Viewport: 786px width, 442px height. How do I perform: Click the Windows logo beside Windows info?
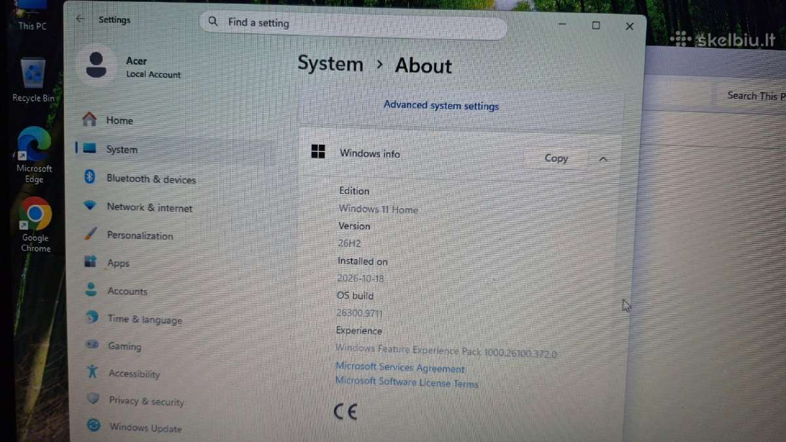(318, 152)
